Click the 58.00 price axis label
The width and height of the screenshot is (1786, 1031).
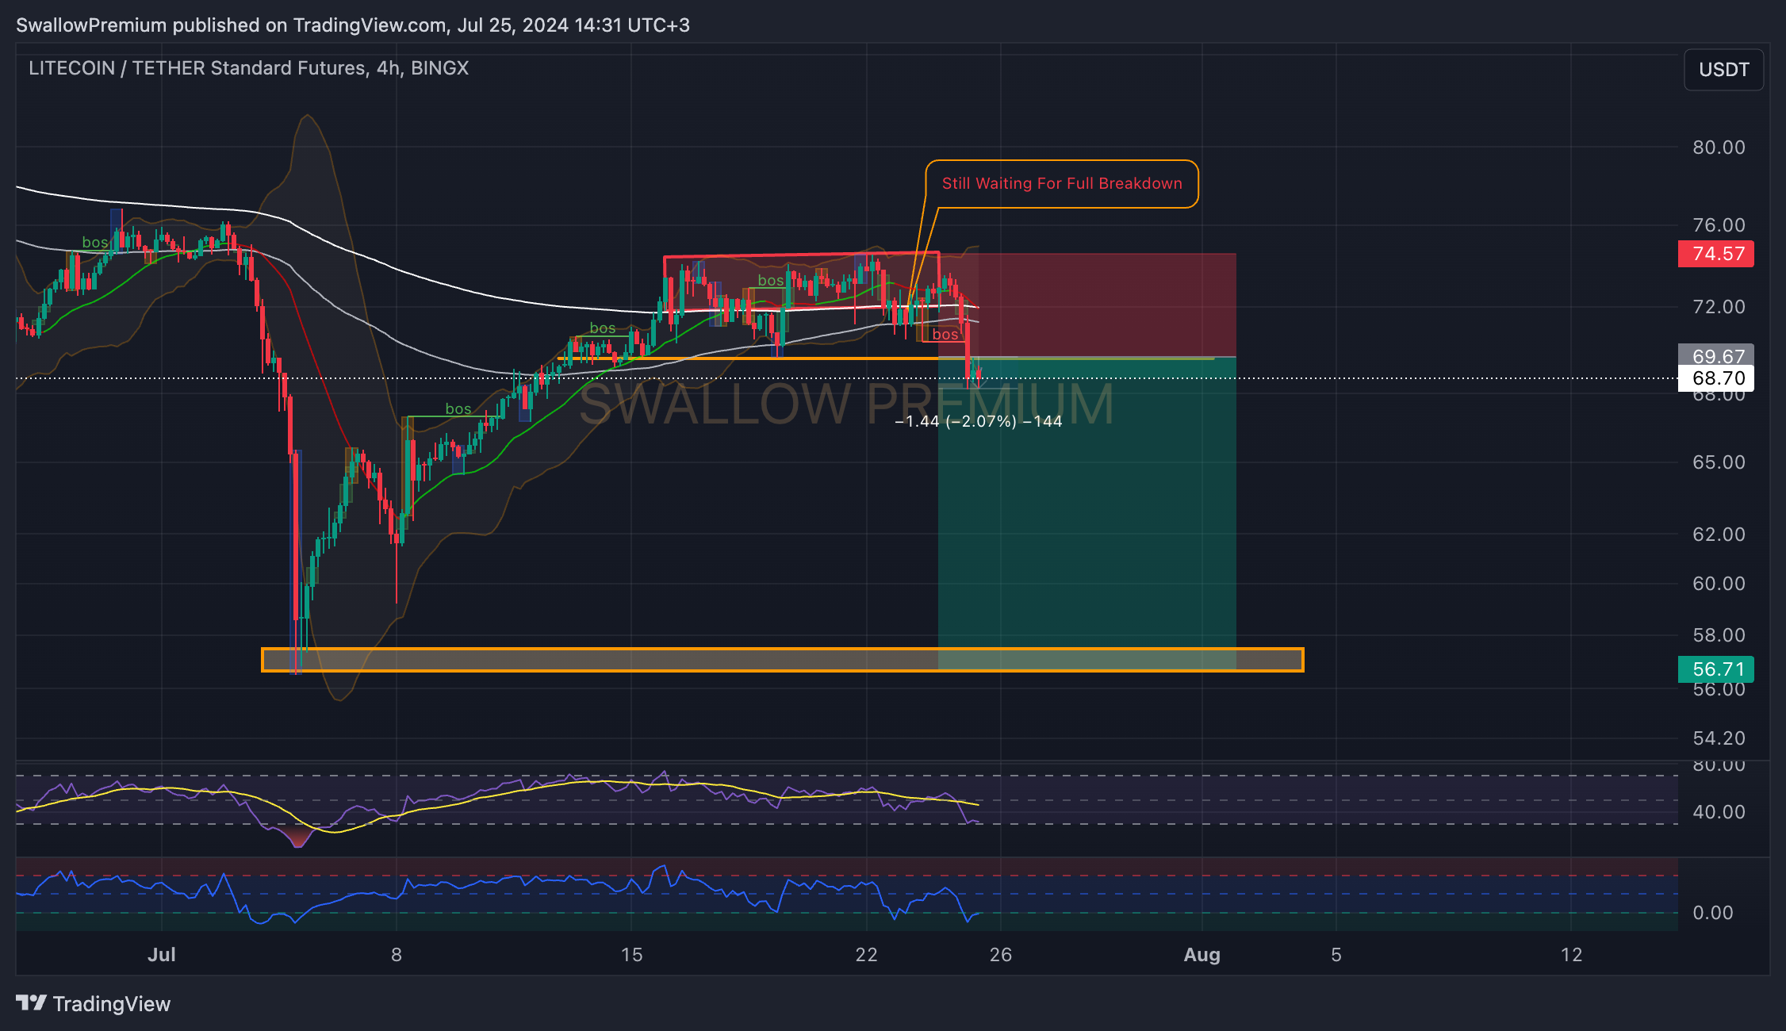pos(1719,635)
